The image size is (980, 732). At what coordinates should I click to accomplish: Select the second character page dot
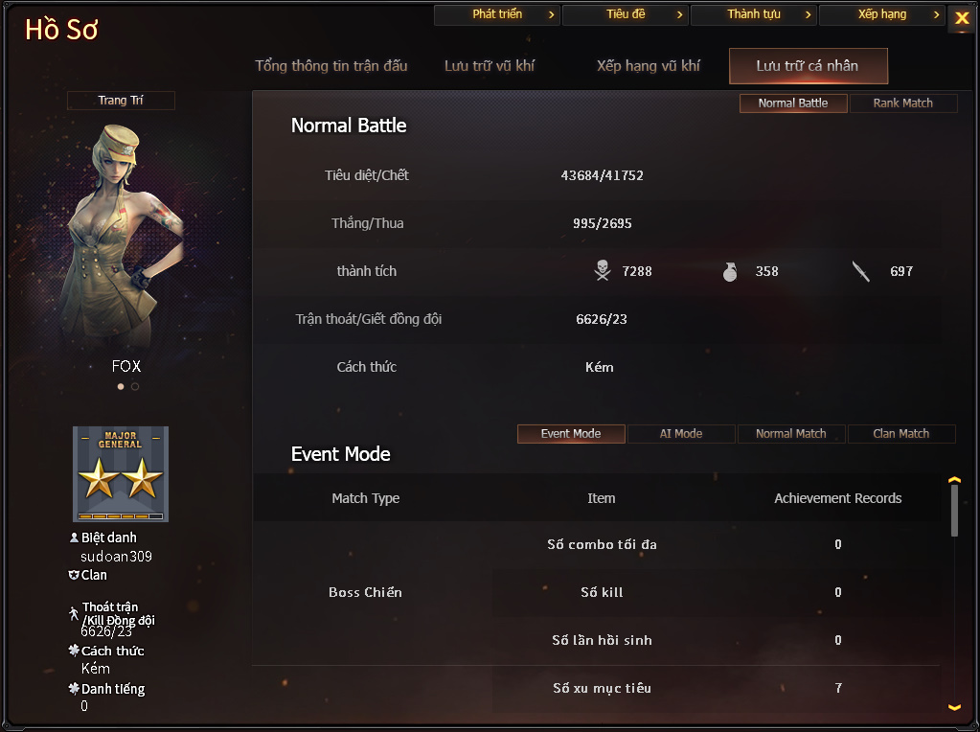coord(135,386)
